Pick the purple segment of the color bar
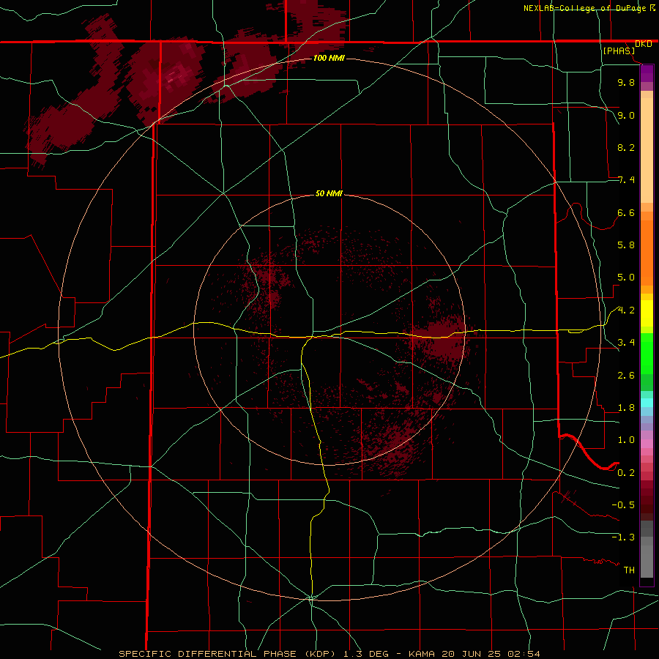This screenshot has height=659, width=659. tap(647, 73)
